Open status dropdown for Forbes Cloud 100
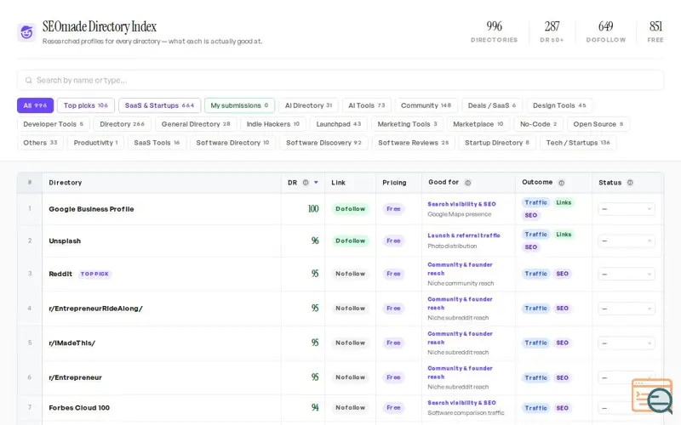This screenshot has height=425, width=681. [627, 408]
